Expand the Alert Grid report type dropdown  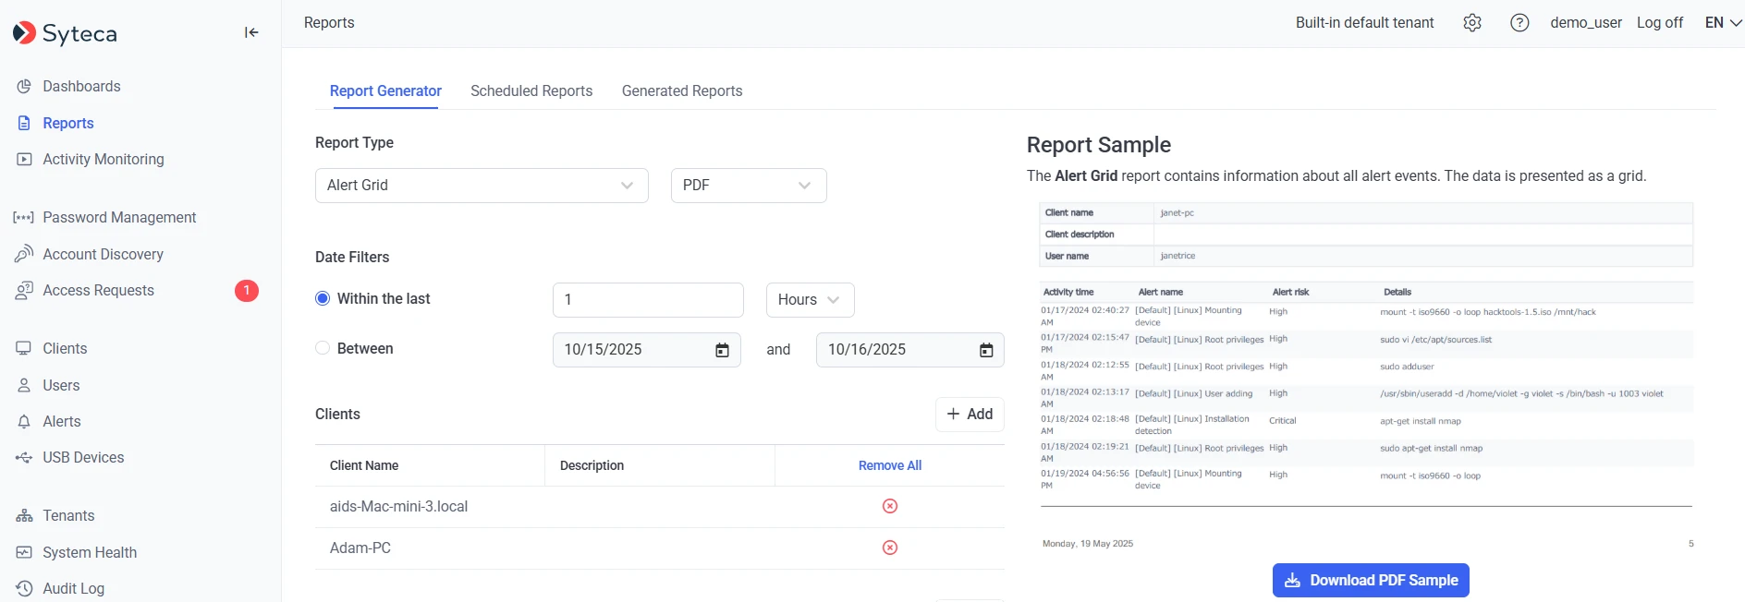pos(481,186)
